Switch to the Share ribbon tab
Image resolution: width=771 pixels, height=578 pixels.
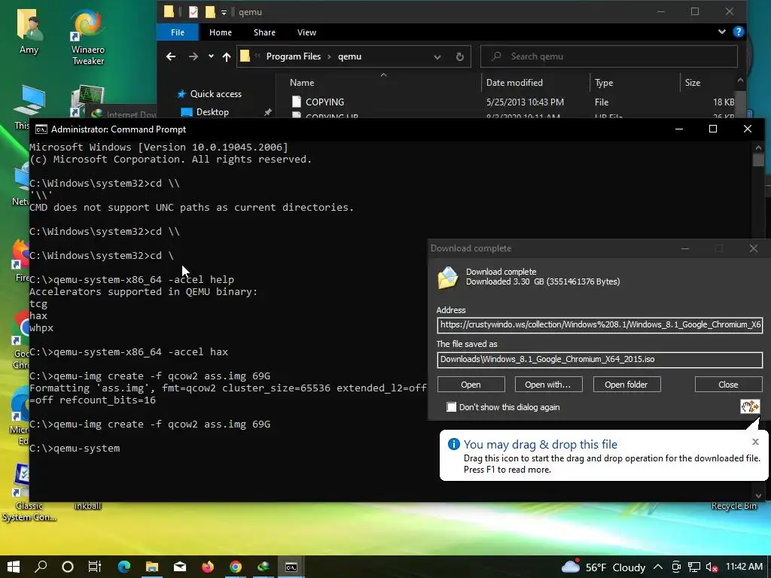(264, 32)
